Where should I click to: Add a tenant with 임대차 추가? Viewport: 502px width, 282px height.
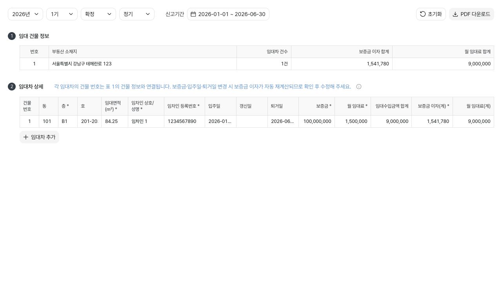pyautogui.click(x=39, y=137)
